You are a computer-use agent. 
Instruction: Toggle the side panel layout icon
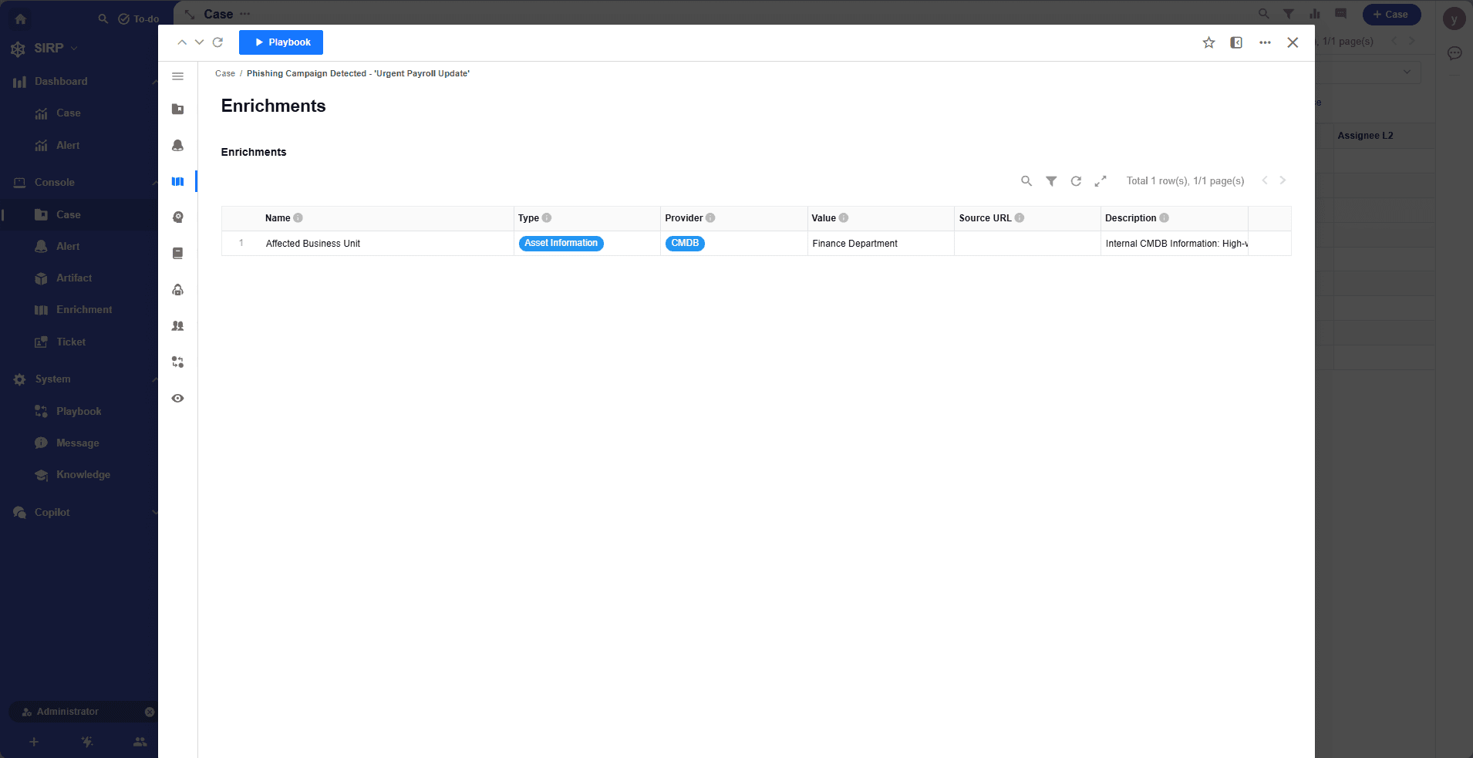[1236, 43]
